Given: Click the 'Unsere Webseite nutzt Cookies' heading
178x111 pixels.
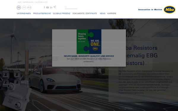Looking at the screenshot, I should coord(47,46).
